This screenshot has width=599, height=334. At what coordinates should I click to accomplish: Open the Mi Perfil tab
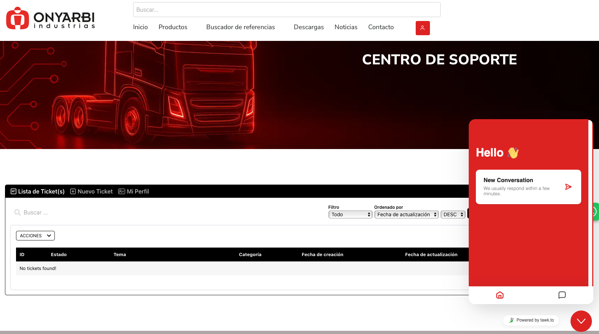click(133, 191)
